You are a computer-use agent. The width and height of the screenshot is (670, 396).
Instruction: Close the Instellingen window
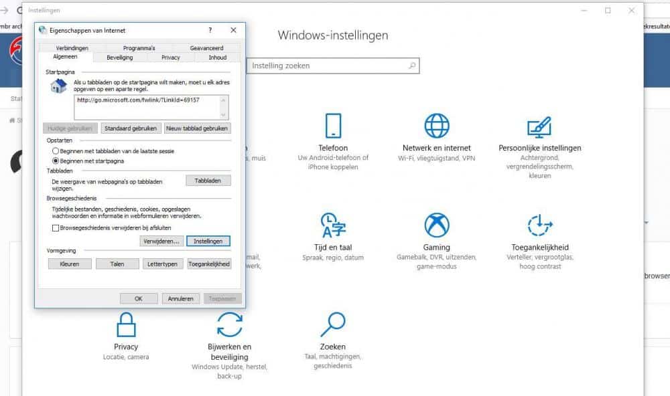click(x=632, y=10)
